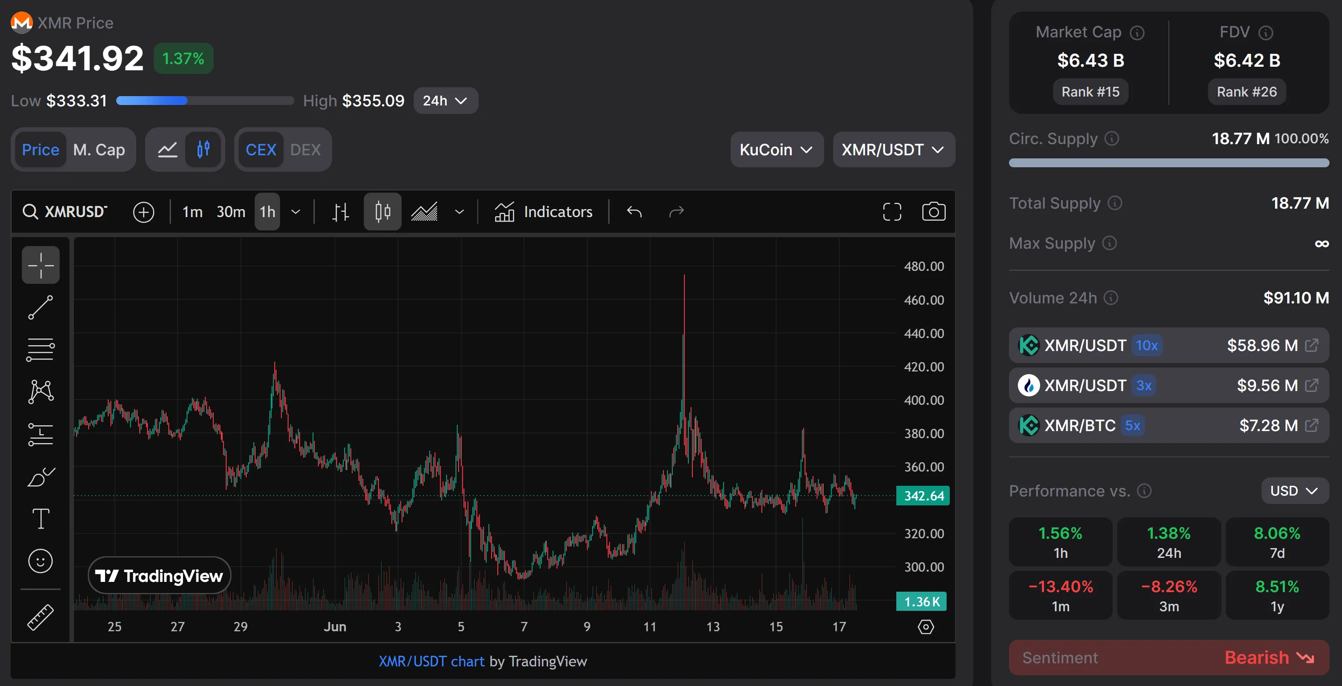The height and width of the screenshot is (686, 1342).
Task: Switch chart to bars style
Action: [341, 212]
